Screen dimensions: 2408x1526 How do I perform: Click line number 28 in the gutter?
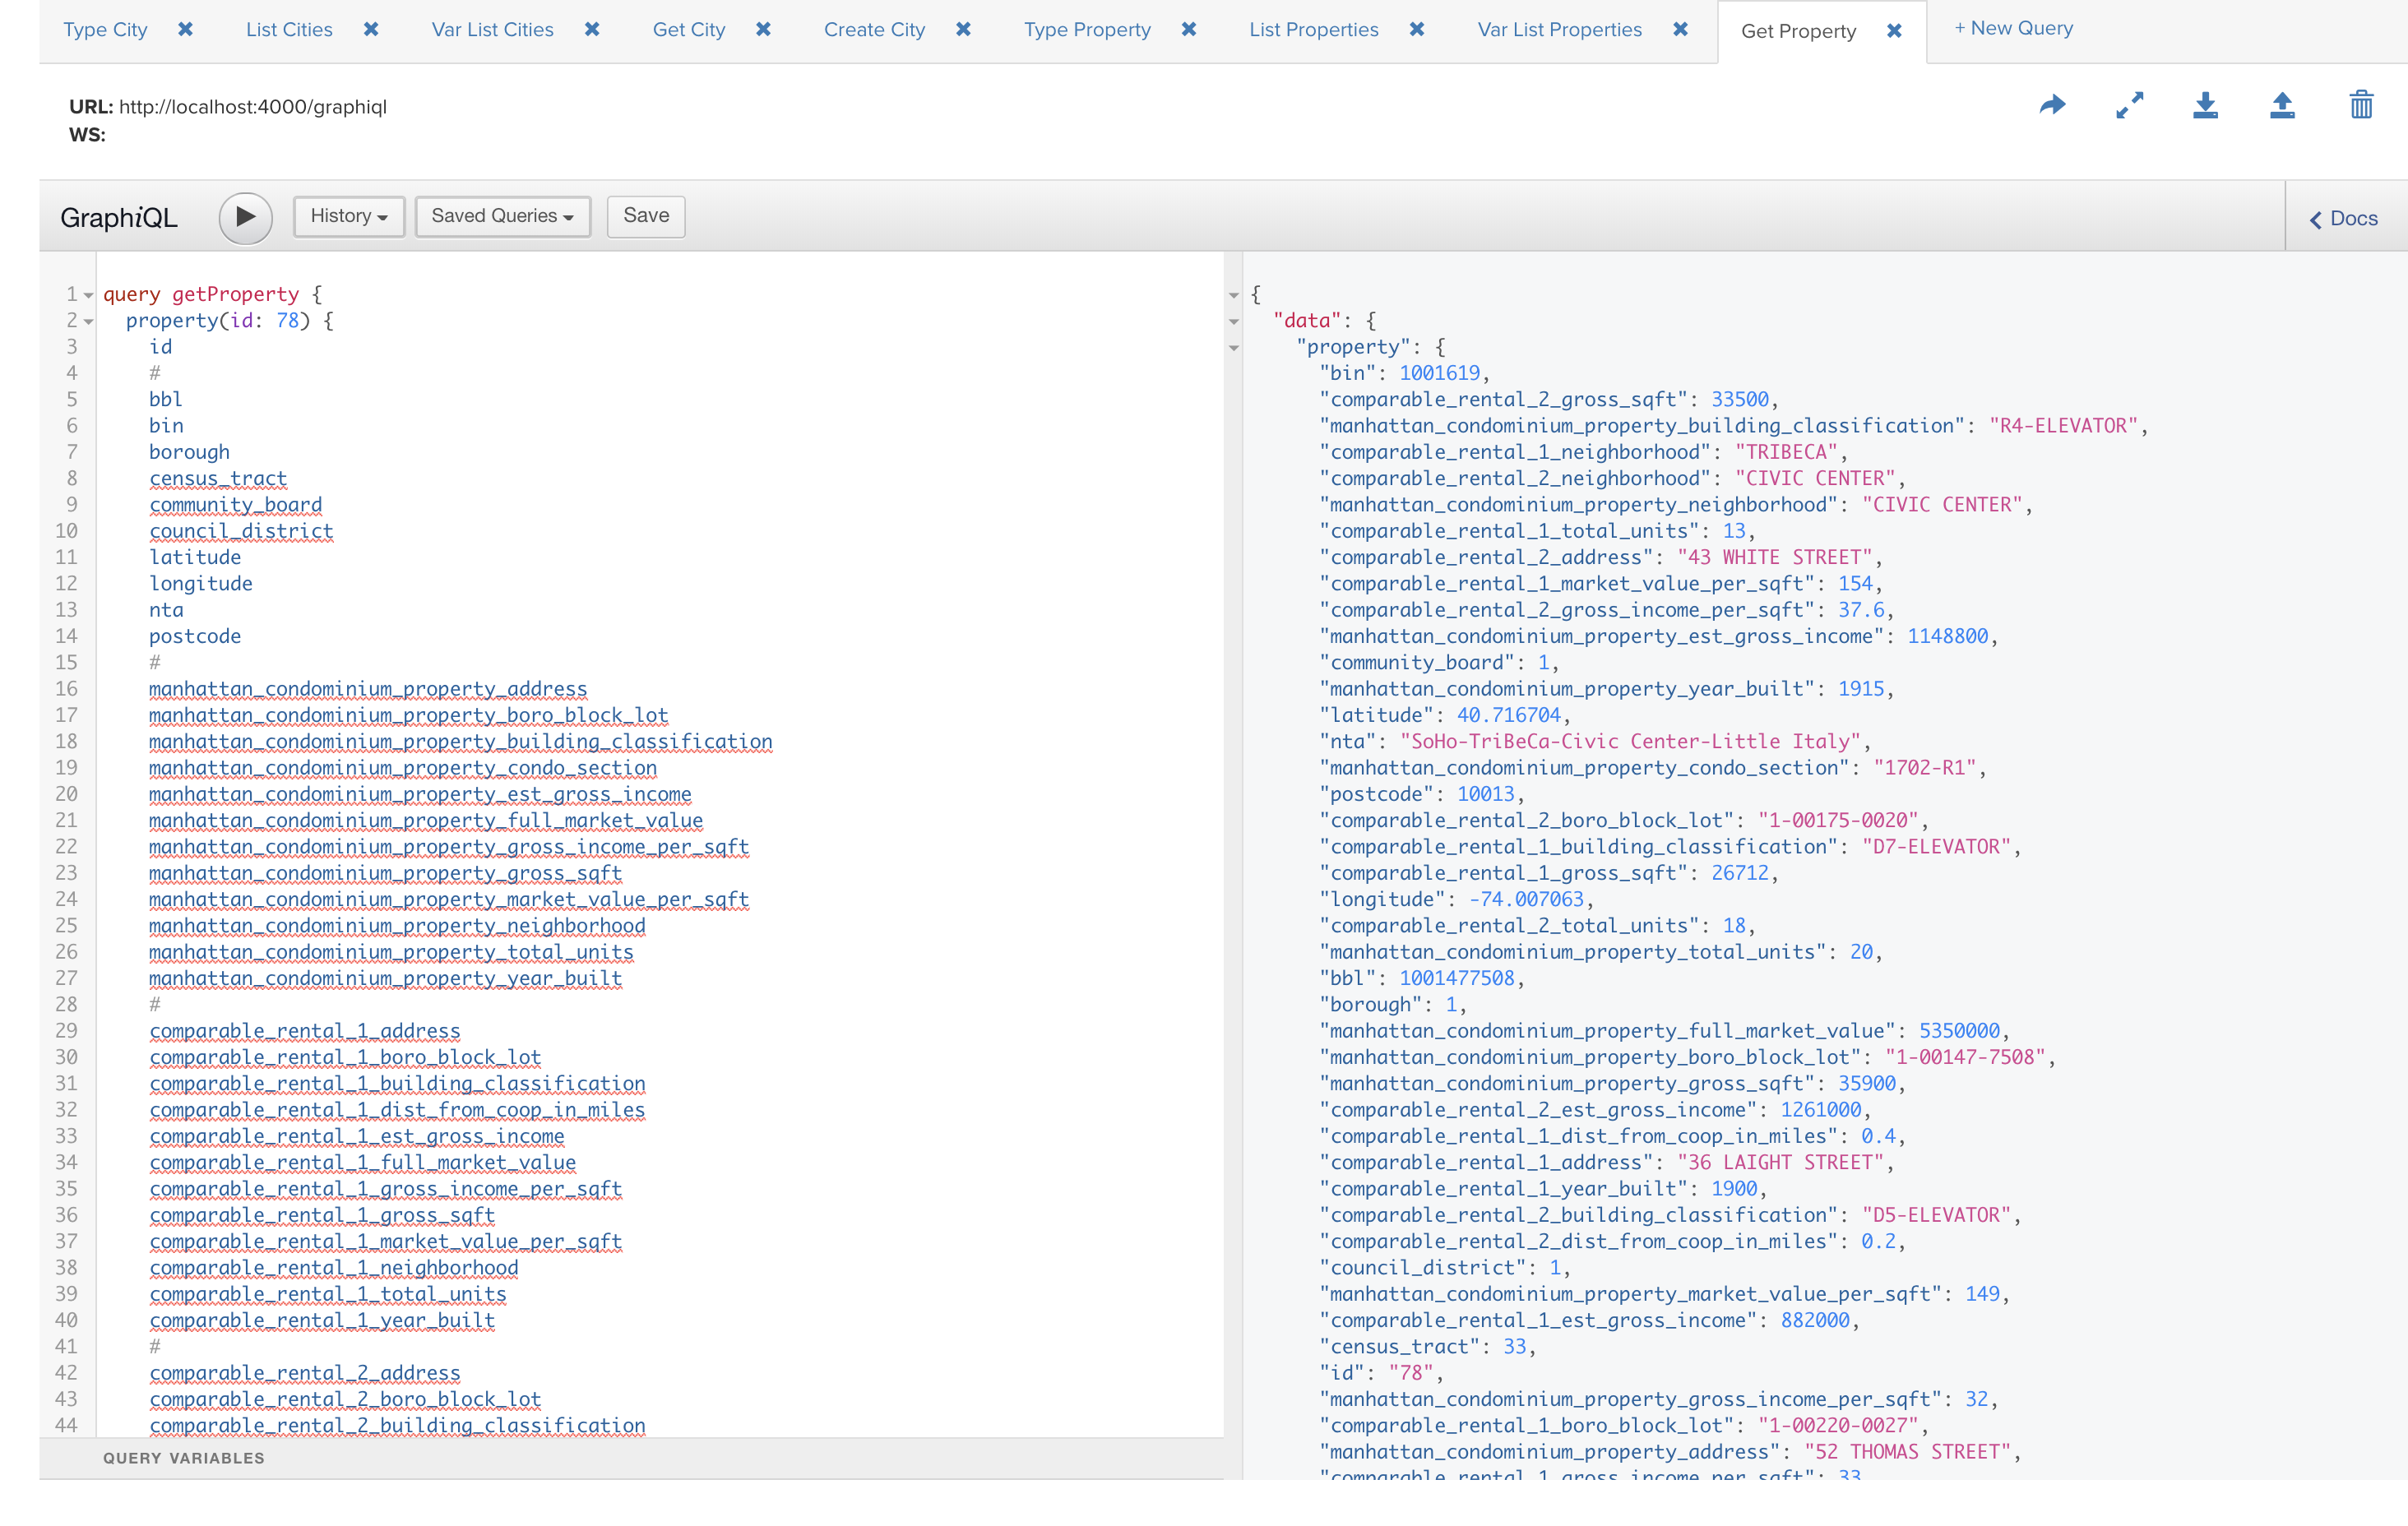click(66, 1005)
